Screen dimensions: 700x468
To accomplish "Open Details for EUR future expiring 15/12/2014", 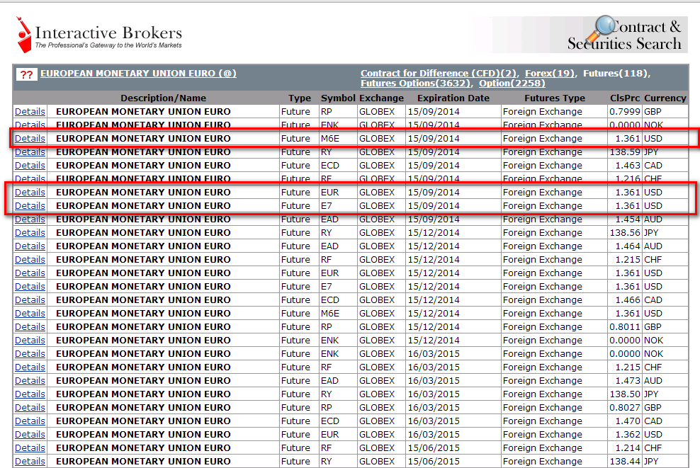I will (30, 273).
